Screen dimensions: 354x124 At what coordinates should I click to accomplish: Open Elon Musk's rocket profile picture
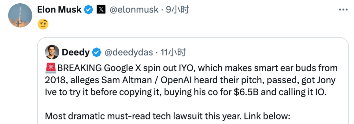point(20,16)
